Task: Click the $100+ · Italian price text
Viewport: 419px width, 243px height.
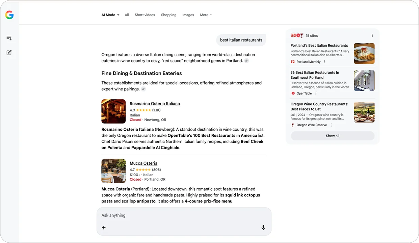Action: [x=141, y=175]
